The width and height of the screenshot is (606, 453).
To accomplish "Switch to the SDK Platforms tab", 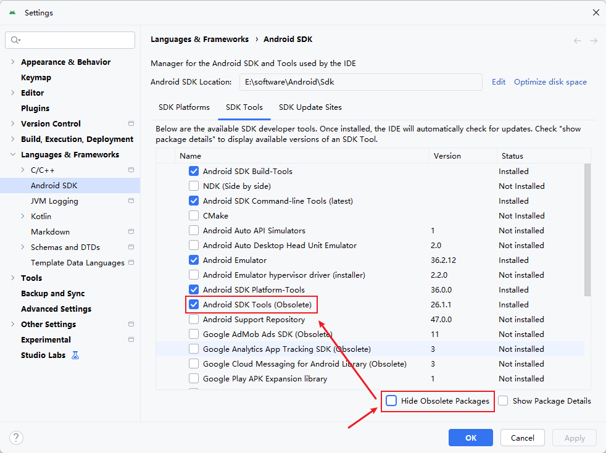I will [184, 107].
